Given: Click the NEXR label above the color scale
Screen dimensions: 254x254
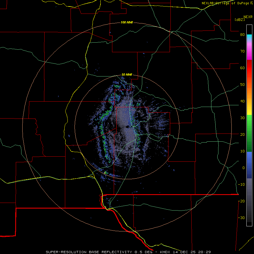Looking at the screenshot, I should [248, 17].
